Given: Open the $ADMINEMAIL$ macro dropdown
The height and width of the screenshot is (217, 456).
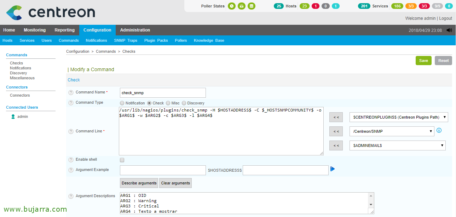Looking at the screenshot, I should click(397, 145).
